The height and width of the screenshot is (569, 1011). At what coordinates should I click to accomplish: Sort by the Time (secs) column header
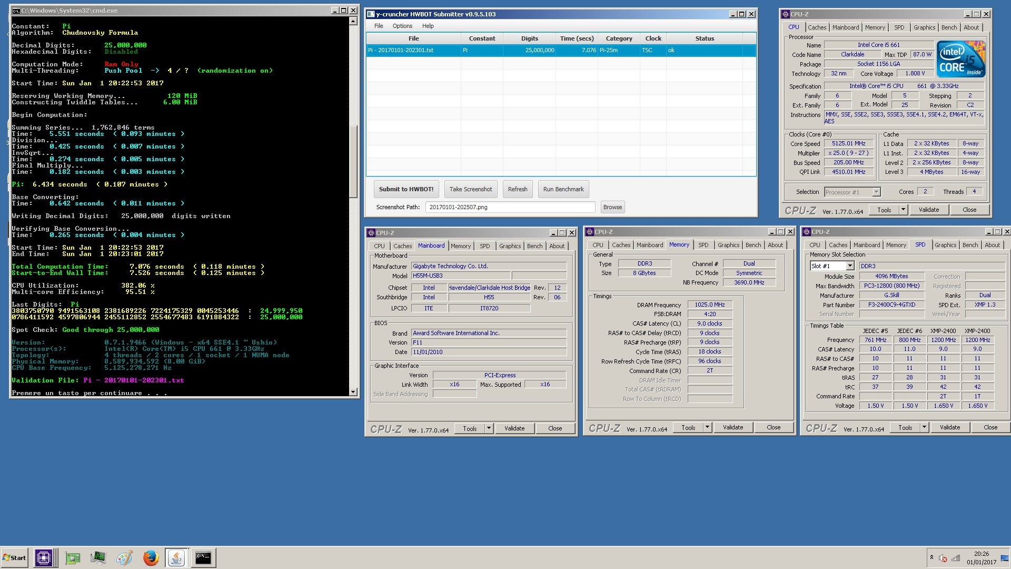point(577,38)
